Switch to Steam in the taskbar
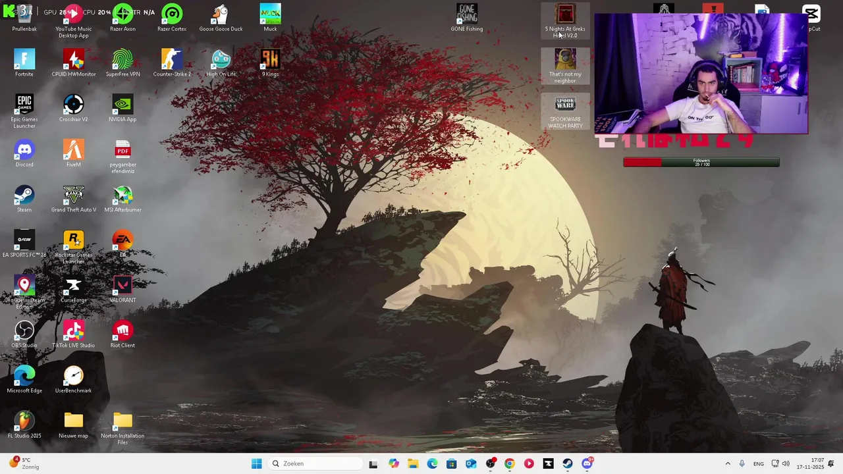The height and width of the screenshot is (474, 843). point(567,463)
